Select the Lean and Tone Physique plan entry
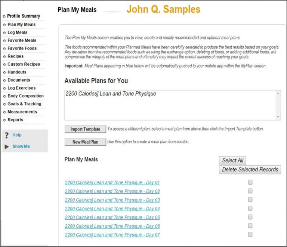This screenshot has width=287, height=247. point(111,94)
